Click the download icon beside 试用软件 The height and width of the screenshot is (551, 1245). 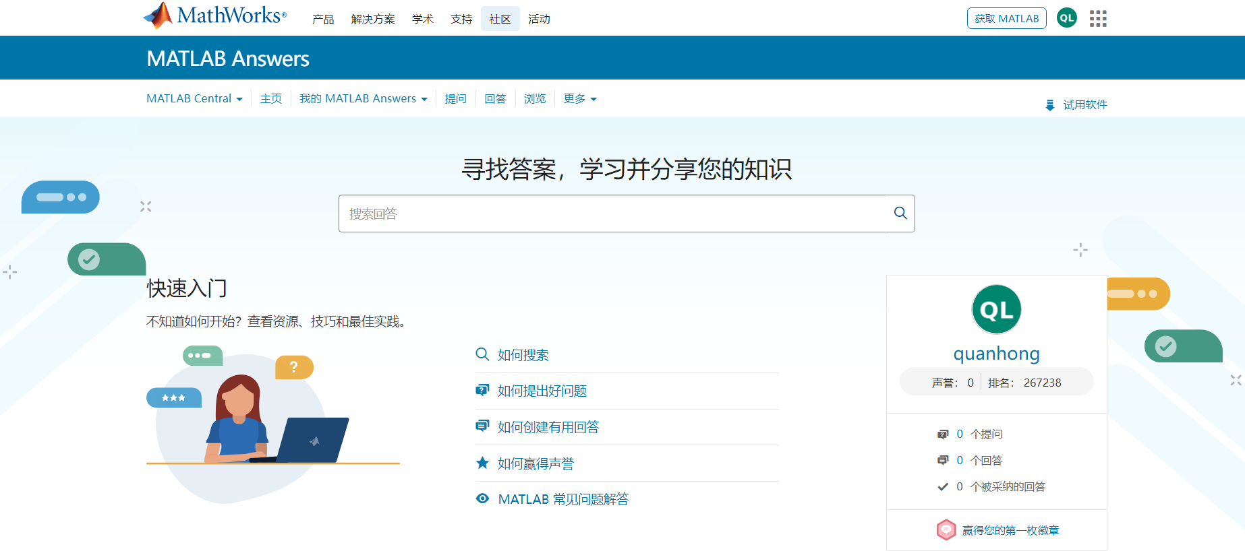click(1049, 105)
